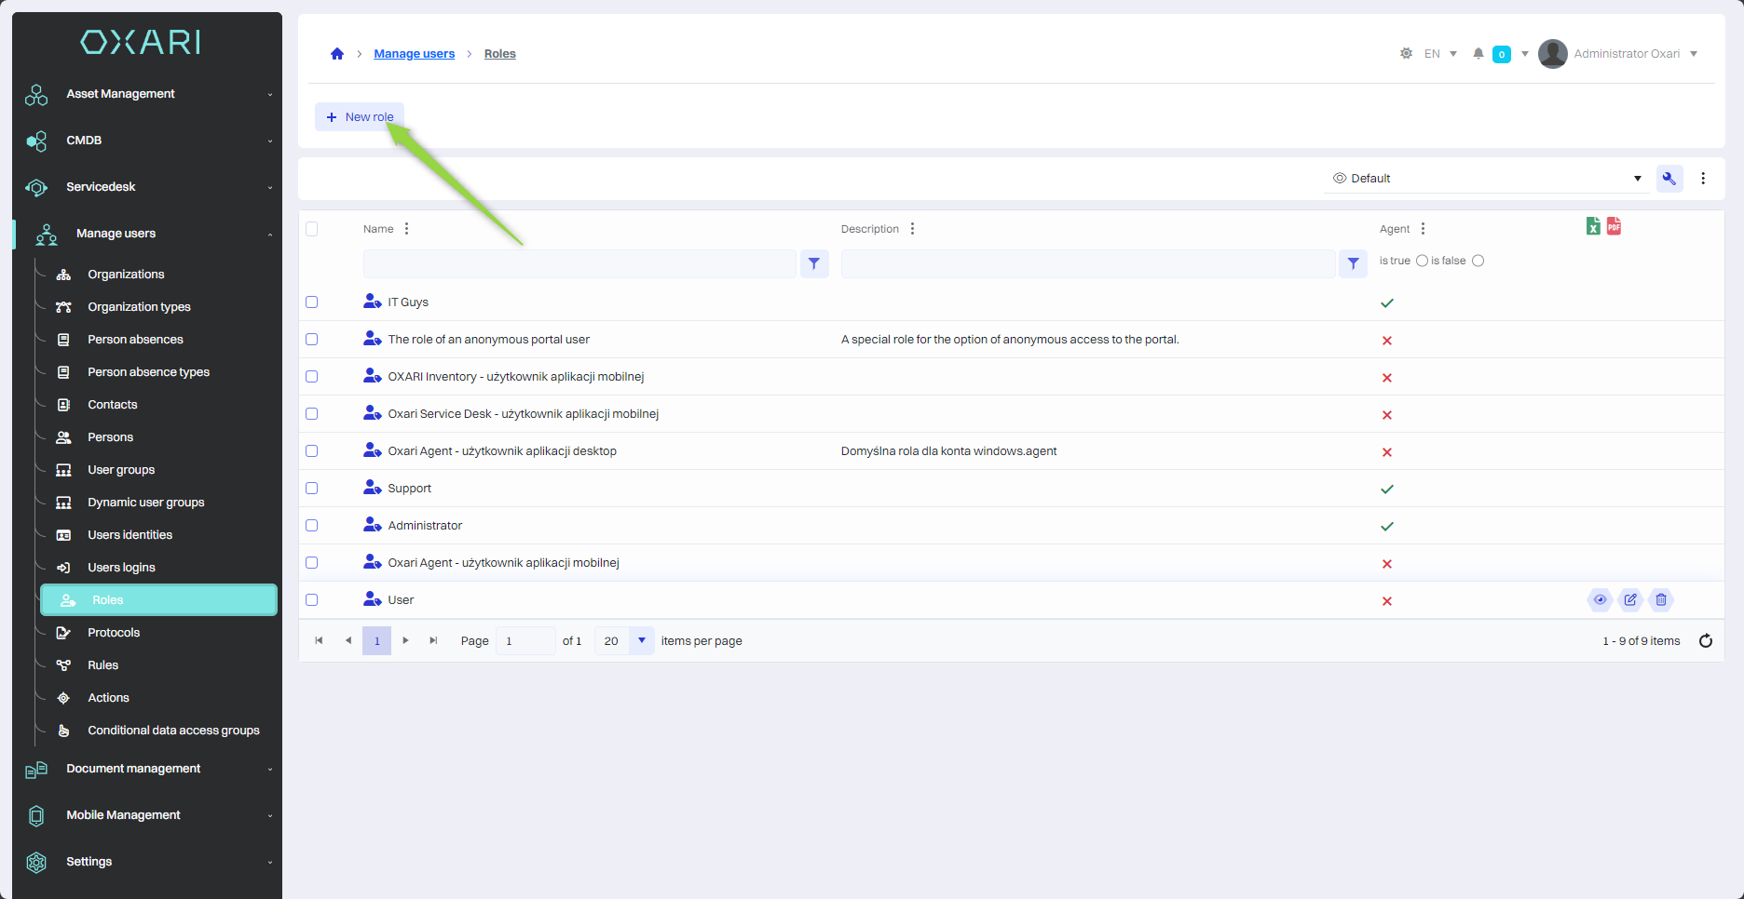Viewport: 1744px width, 899px height.
Task: Click the edit pencil icon for User role
Action: coord(1629,600)
